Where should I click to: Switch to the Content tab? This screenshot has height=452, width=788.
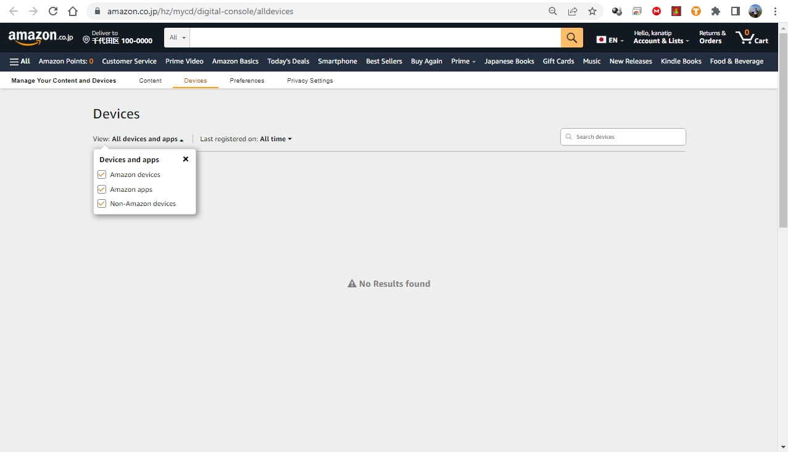150,81
